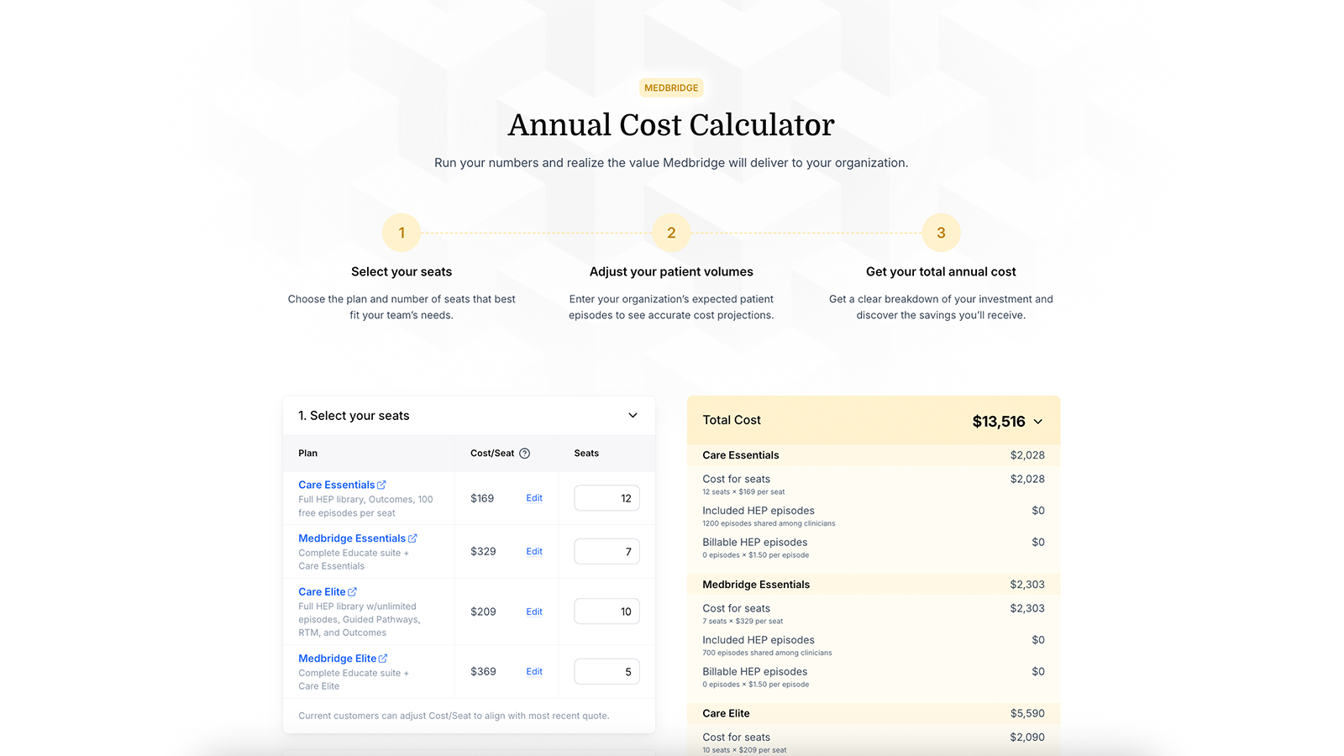
Task: Open the Medbridge Elite plan link
Action: pyautogui.click(x=337, y=659)
